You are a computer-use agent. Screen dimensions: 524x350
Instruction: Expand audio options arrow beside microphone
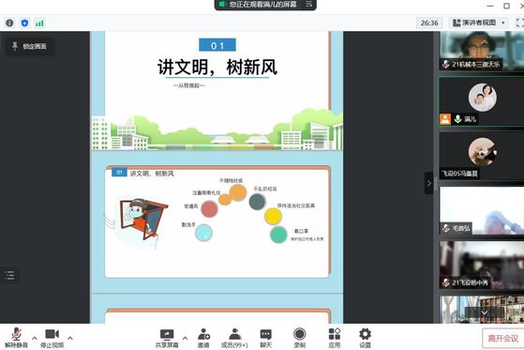[35, 338]
